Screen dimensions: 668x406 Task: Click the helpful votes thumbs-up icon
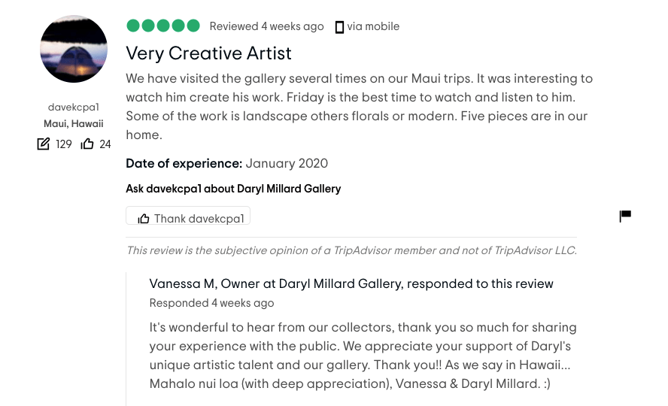click(87, 144)
